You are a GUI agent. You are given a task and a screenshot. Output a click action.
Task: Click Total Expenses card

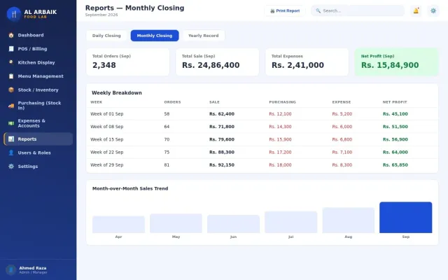(x=307, y=62)
